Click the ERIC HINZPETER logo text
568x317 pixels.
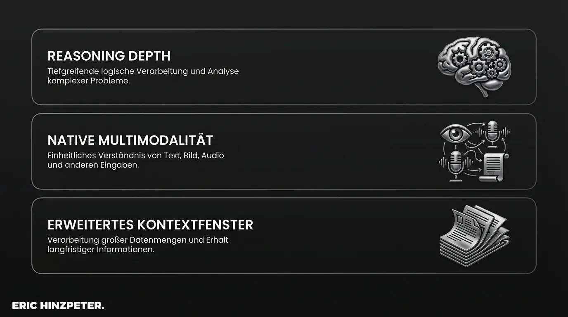point(58,306)
